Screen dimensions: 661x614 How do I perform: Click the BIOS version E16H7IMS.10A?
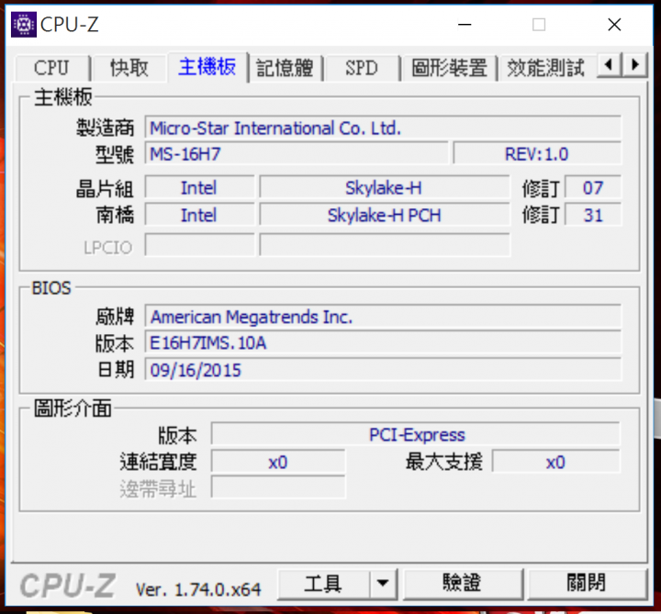[383, 342]
